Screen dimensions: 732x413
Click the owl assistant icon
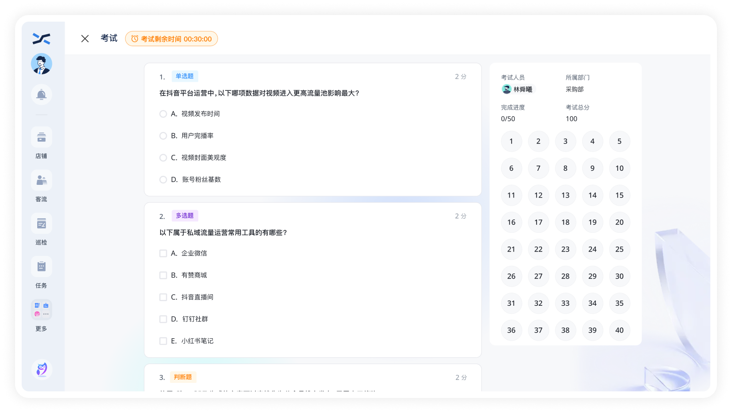coord(41,369)
